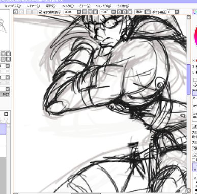Click the 100% layer opacity slider
The height and width of the screenshot is (194, 197).
(5, 94)
